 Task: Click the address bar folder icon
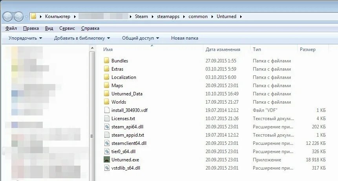(x=34, y=16)
